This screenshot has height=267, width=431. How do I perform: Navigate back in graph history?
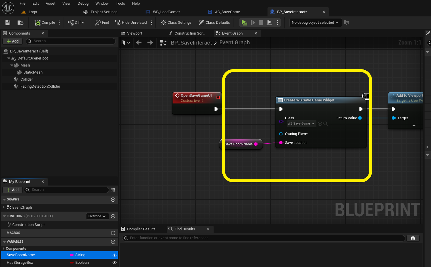139,43
